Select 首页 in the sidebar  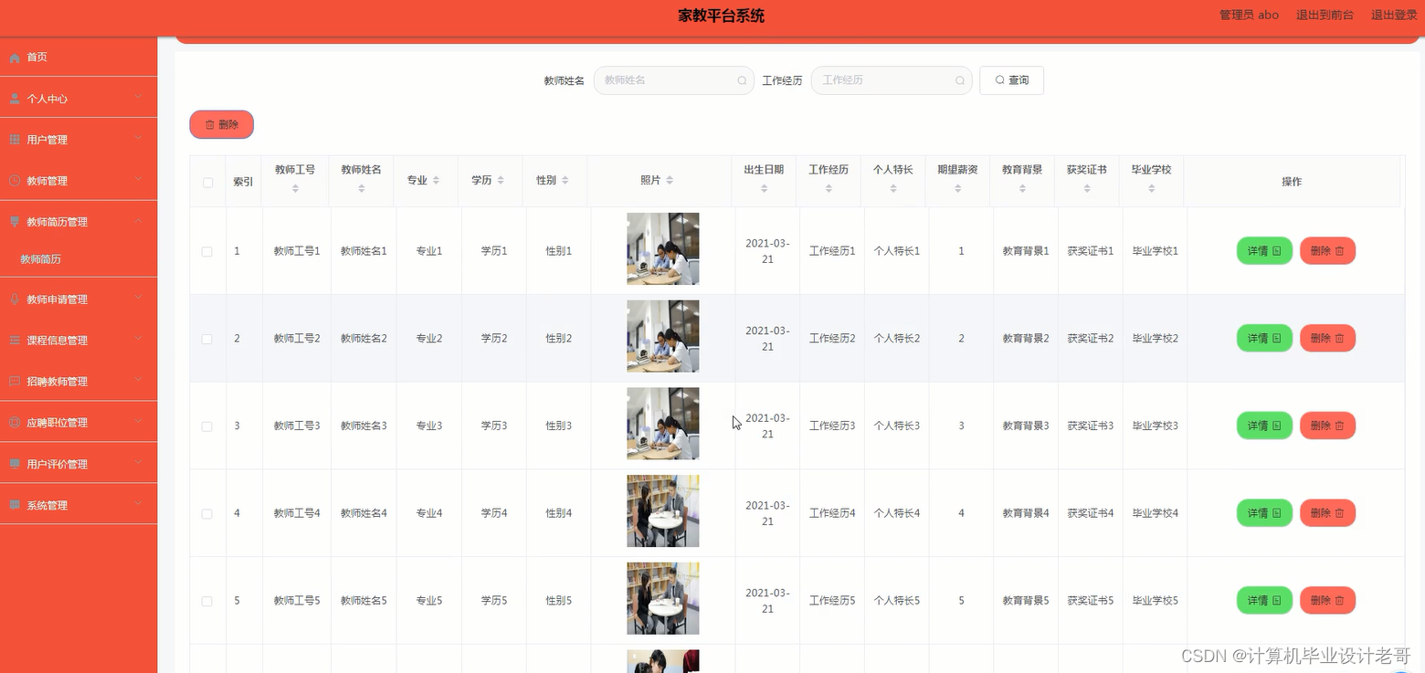click(x=37, y=57)
